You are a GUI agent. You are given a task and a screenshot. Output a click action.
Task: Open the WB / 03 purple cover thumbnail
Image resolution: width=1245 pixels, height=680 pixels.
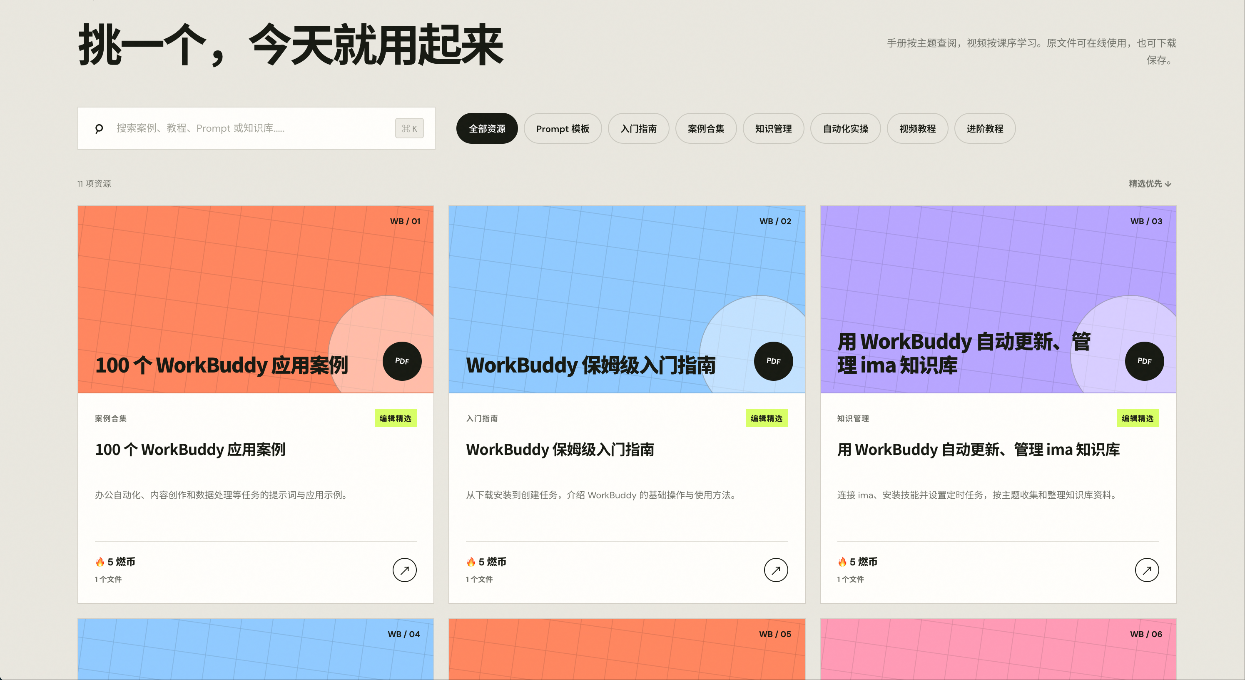click(998, 299)
